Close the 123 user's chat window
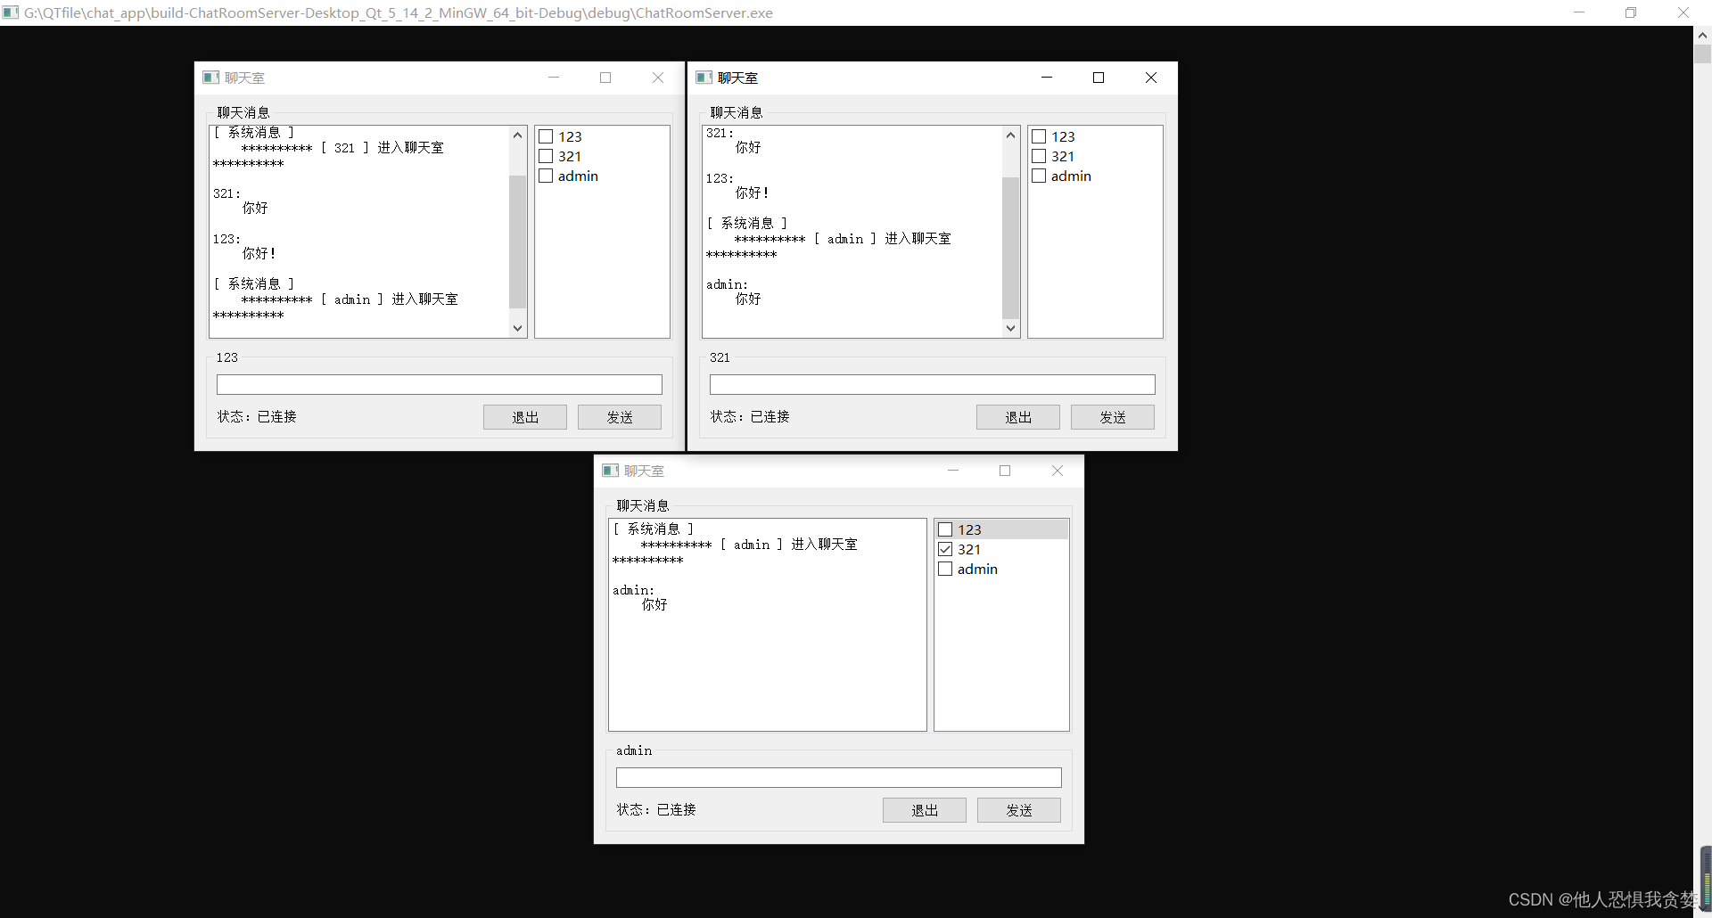 pyautogui.click(x=658, y=78)
